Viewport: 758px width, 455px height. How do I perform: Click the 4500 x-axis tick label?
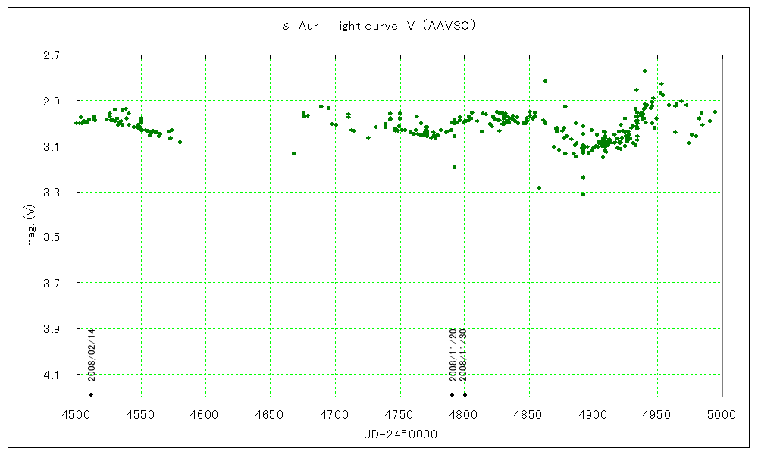point(77,414)
